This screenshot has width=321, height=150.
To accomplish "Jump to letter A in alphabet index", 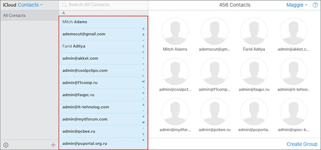I will coord(143,29).
